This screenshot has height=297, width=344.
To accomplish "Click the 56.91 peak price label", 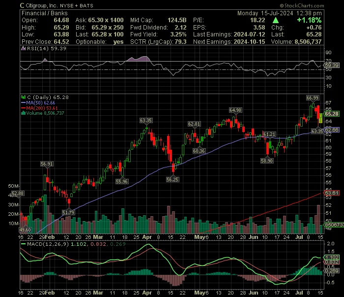I will (x=47, y=164).
